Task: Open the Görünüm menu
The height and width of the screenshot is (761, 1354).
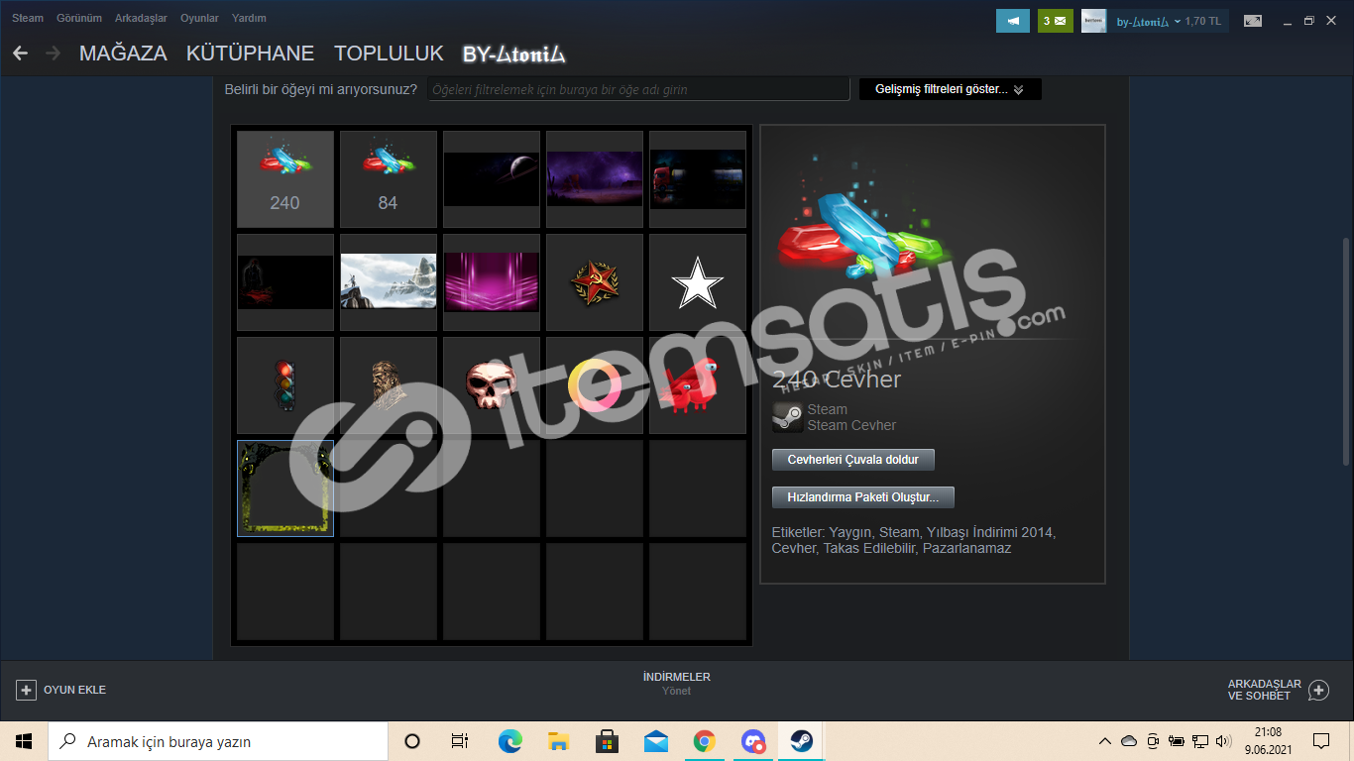Action: tap(79, 18)
